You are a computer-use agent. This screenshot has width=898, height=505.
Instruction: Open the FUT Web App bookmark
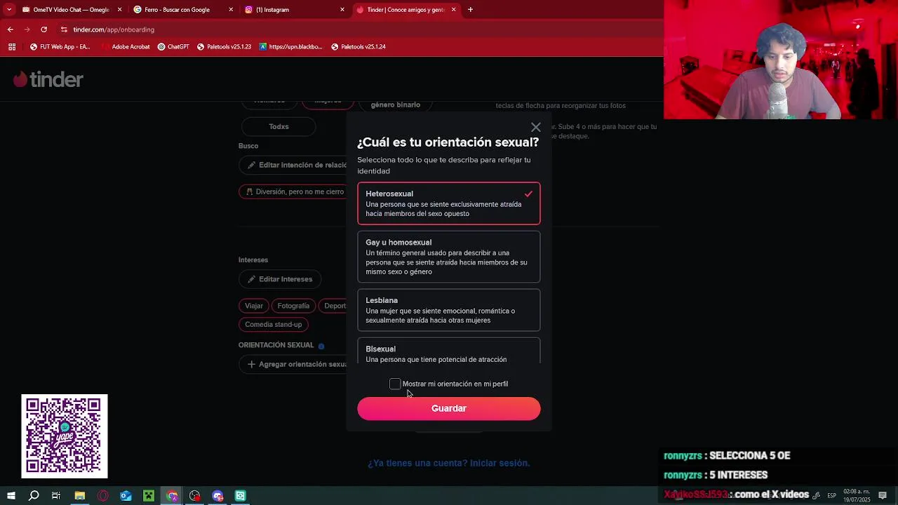(60, 47)
